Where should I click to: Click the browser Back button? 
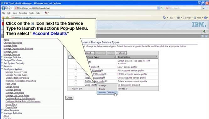[3, 8]
